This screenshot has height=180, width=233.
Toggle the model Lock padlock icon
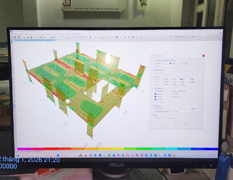pyautogui.click(x=31, y=37)
